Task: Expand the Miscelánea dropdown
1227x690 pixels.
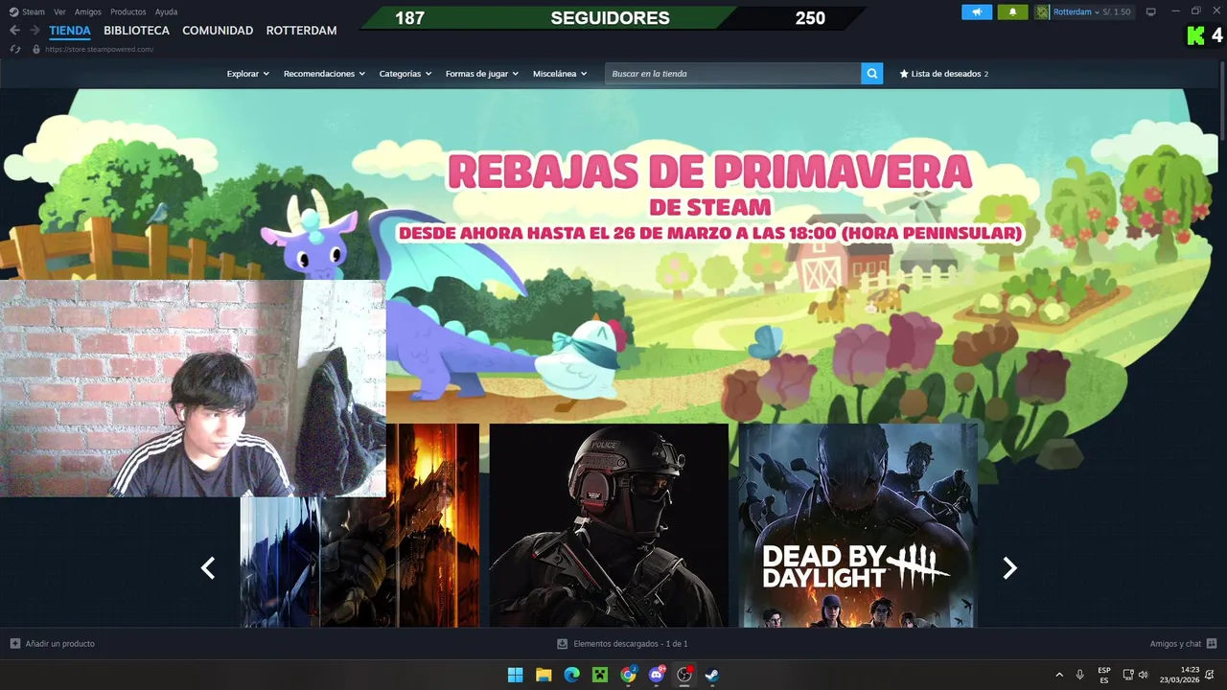Action: (560, 74)
